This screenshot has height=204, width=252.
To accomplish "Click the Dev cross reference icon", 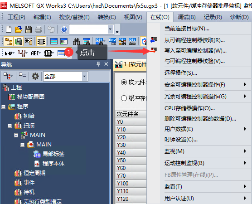I will point(122,41).
